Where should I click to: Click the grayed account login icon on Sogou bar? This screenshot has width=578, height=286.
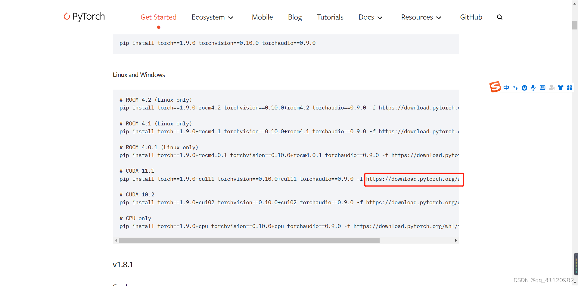tap(552, 88)
